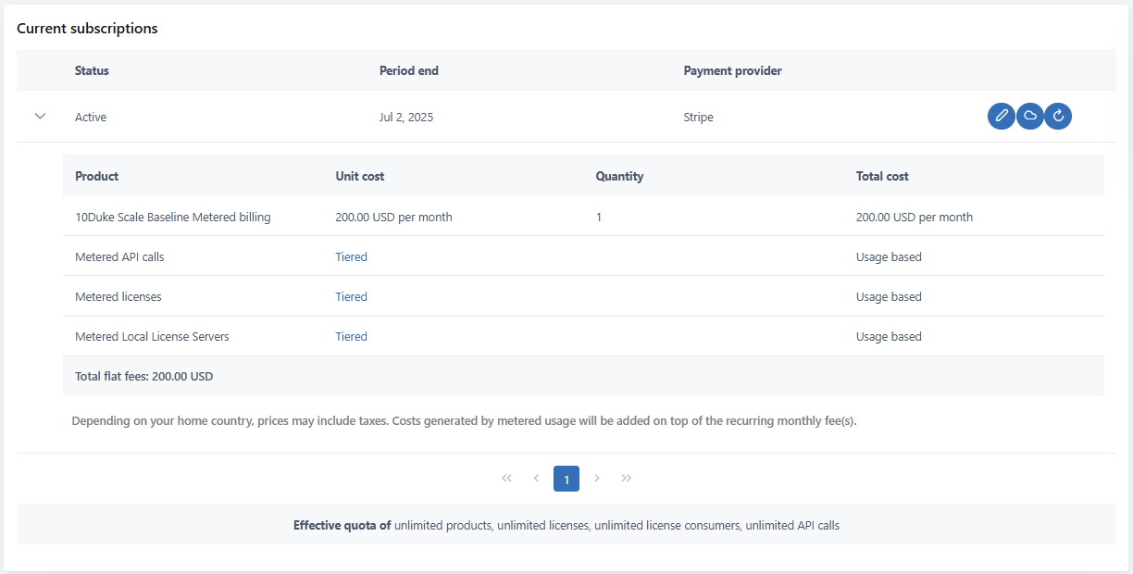Click the Unit cost column header
This screenshot has height=574, width=1133.
point(359,176)
